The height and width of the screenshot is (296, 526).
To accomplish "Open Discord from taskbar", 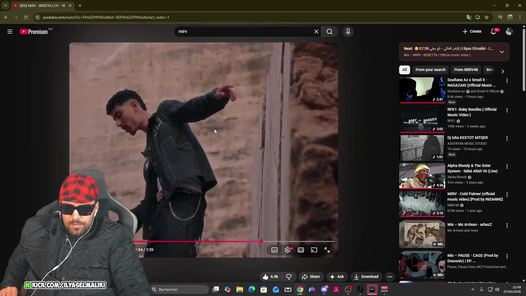I will pyautogui.click(x=324, y=289).
